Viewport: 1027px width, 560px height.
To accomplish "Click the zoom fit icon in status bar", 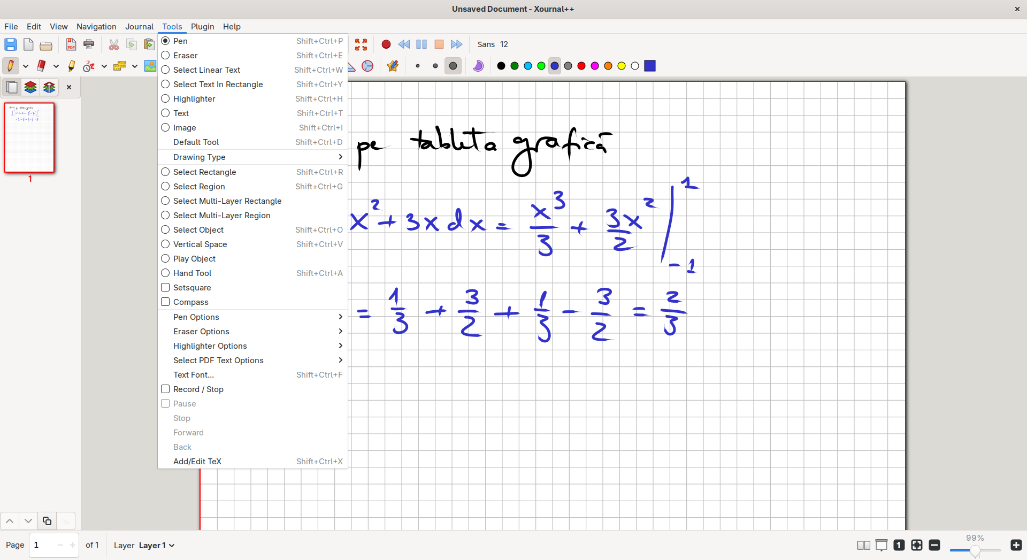I will point(917,545).
